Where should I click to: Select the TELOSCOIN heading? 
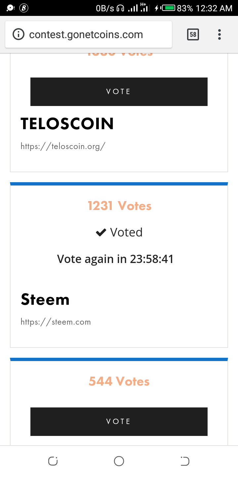pyautogui.click(x=67, y=124)
